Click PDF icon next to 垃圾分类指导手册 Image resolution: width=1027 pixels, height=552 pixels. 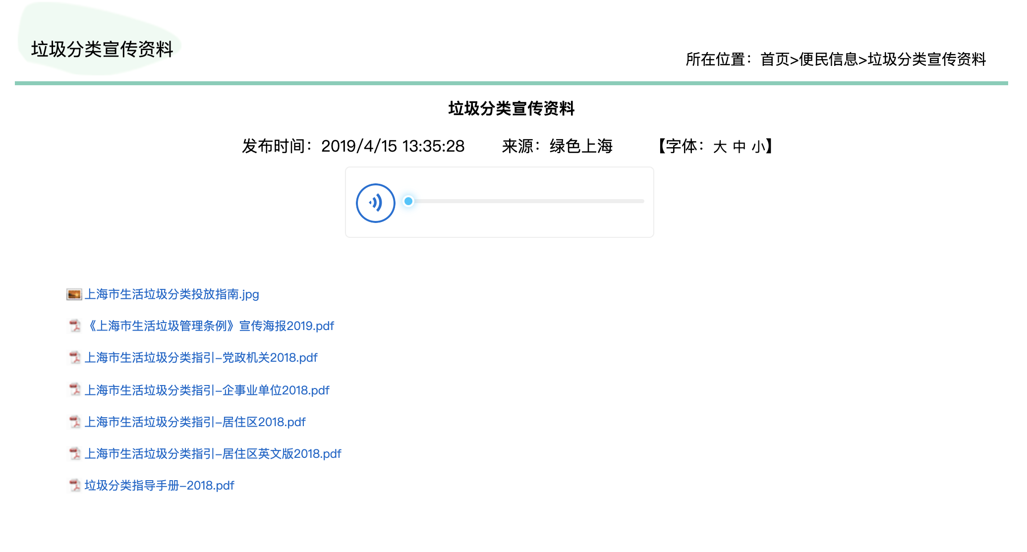coord(75,486)
